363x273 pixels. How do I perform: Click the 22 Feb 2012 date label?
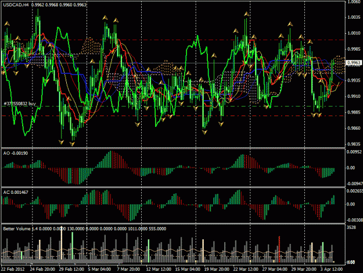pyautogui.click(x=13, y=269)
